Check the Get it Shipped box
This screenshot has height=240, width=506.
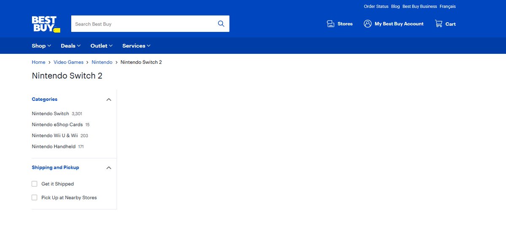[x=35, y=184]
